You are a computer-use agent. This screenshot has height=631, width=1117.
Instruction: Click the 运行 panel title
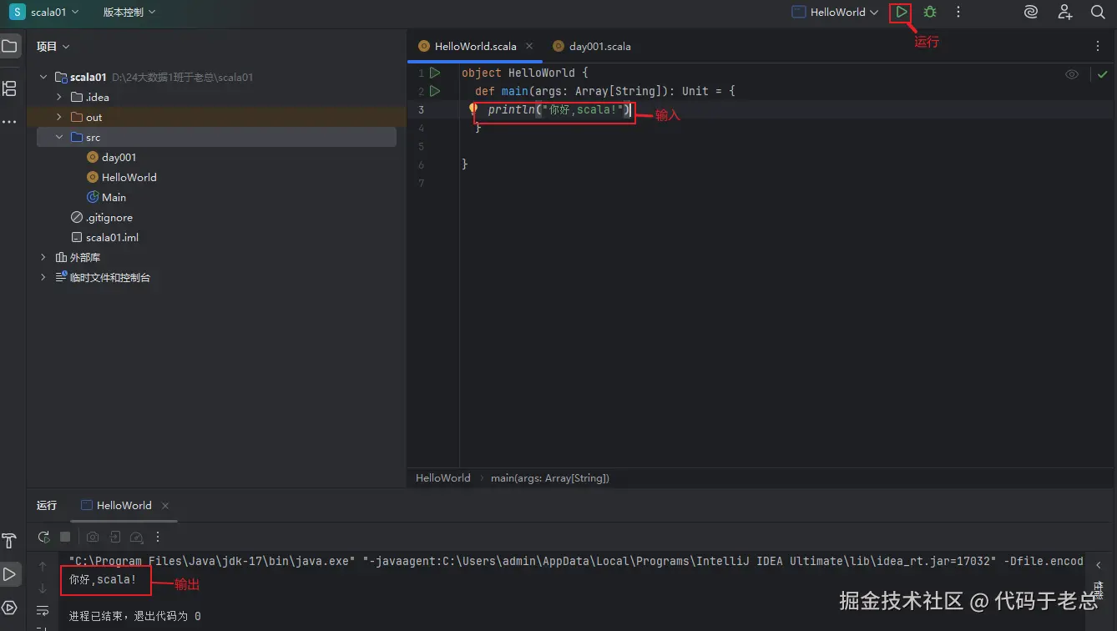point(47,506)
